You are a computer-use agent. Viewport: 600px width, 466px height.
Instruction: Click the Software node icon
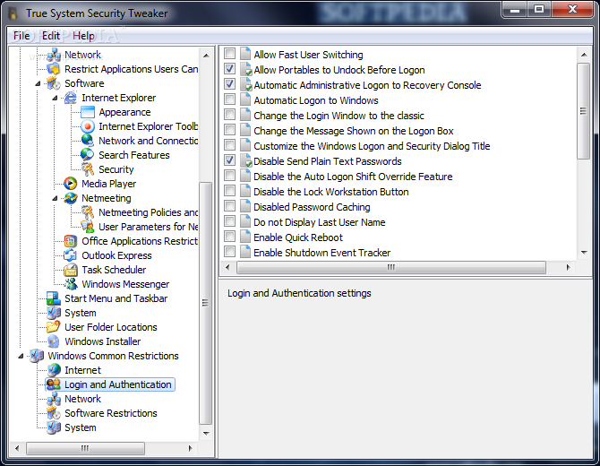point(53,83)
